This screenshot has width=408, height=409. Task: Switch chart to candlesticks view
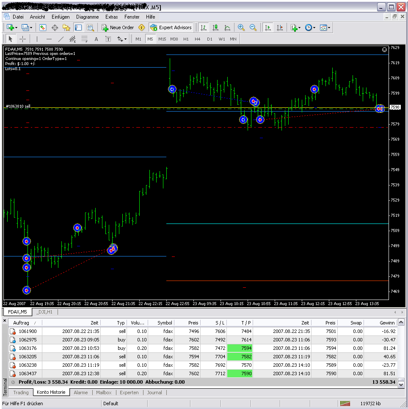(215, 27)
